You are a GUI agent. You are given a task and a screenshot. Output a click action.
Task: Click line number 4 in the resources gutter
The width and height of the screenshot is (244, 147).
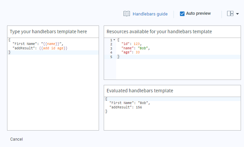tap(111, 53)
